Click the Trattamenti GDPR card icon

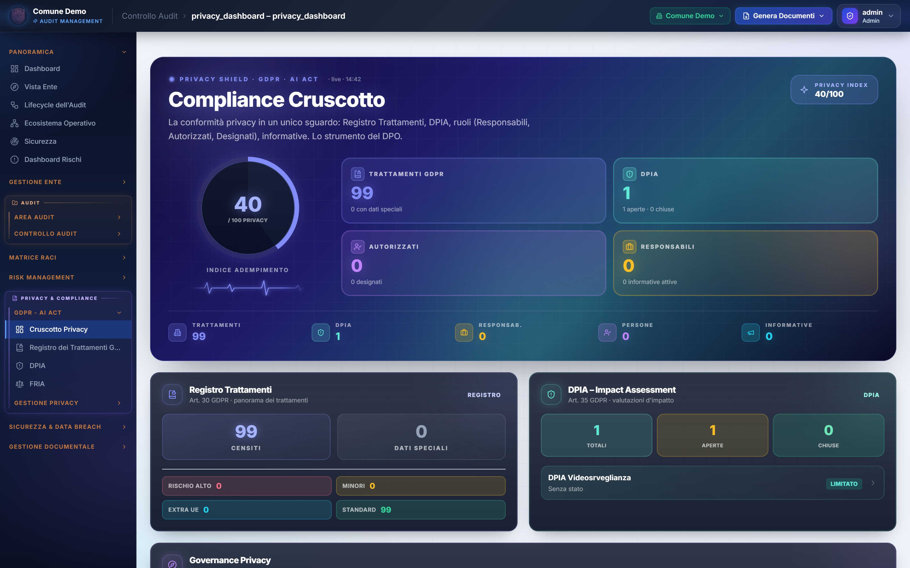pyautogui.click(x=358, y=174)
